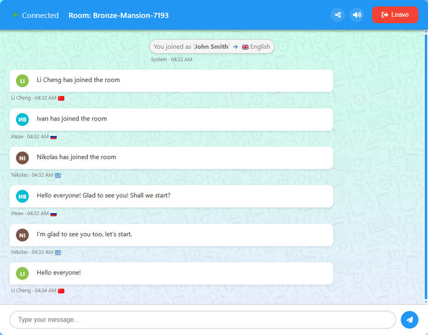
Task: Click the 'System · 04:32 AM' timestamp
Action: pos(171,59)
